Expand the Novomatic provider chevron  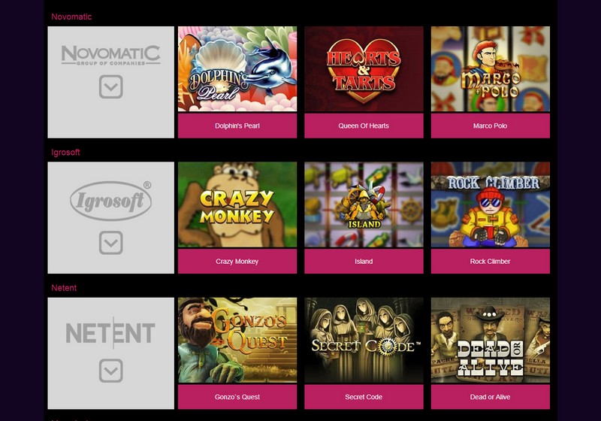coord(110,86)
